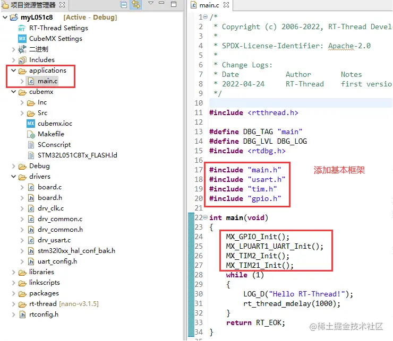Image resolution: width=393 pixels, height=341 pixels.
Task: Select drv_usart.c file
Action: point(54,240)
